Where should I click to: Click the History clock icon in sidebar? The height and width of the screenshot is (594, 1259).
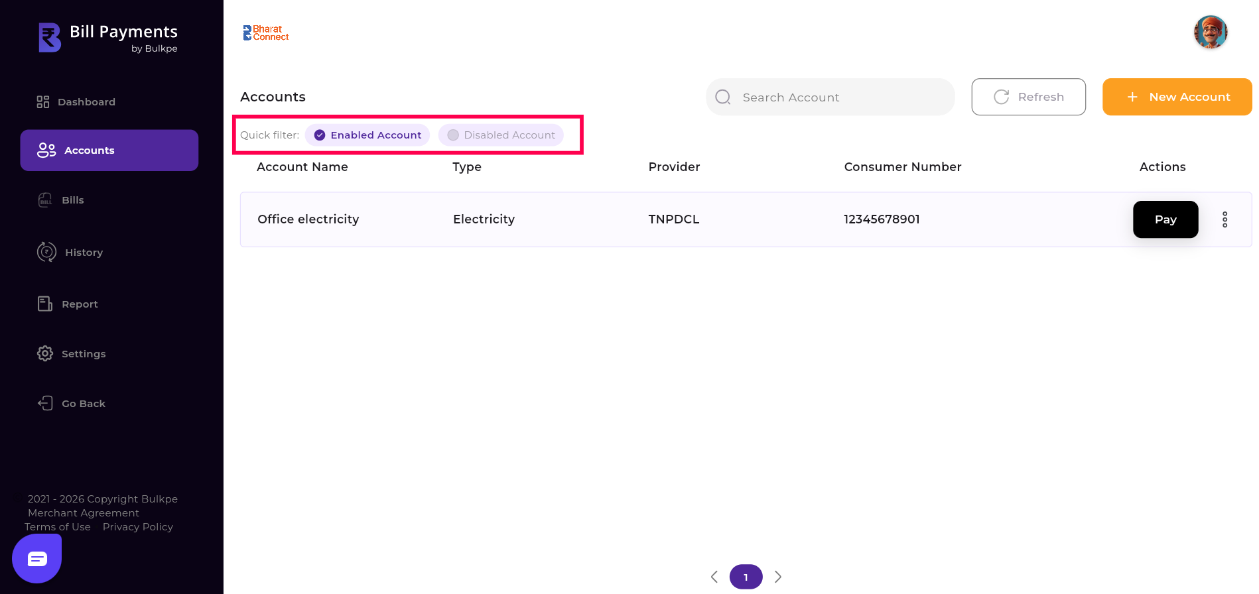click(46, 252)
